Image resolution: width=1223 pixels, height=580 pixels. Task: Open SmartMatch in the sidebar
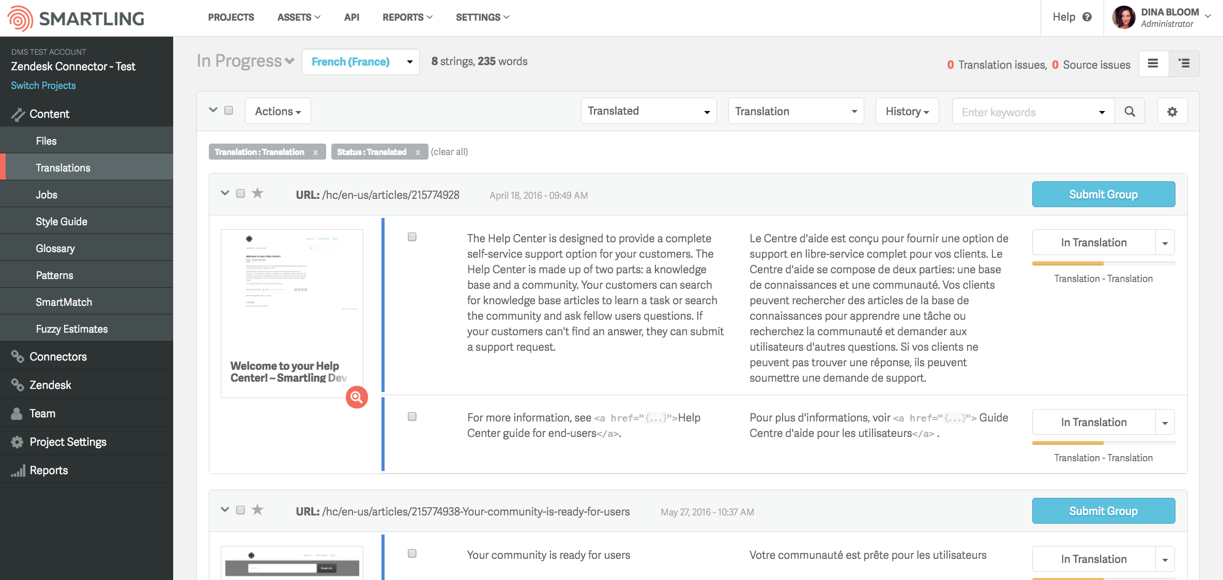click(87, 302)
